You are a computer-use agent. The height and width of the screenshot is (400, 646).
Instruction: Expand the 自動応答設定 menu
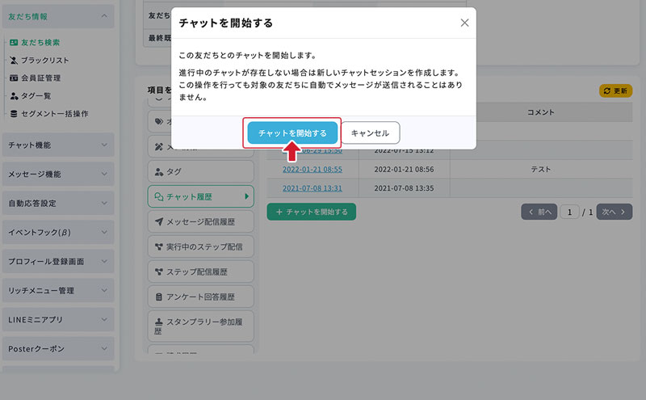(x=57, y=203)
